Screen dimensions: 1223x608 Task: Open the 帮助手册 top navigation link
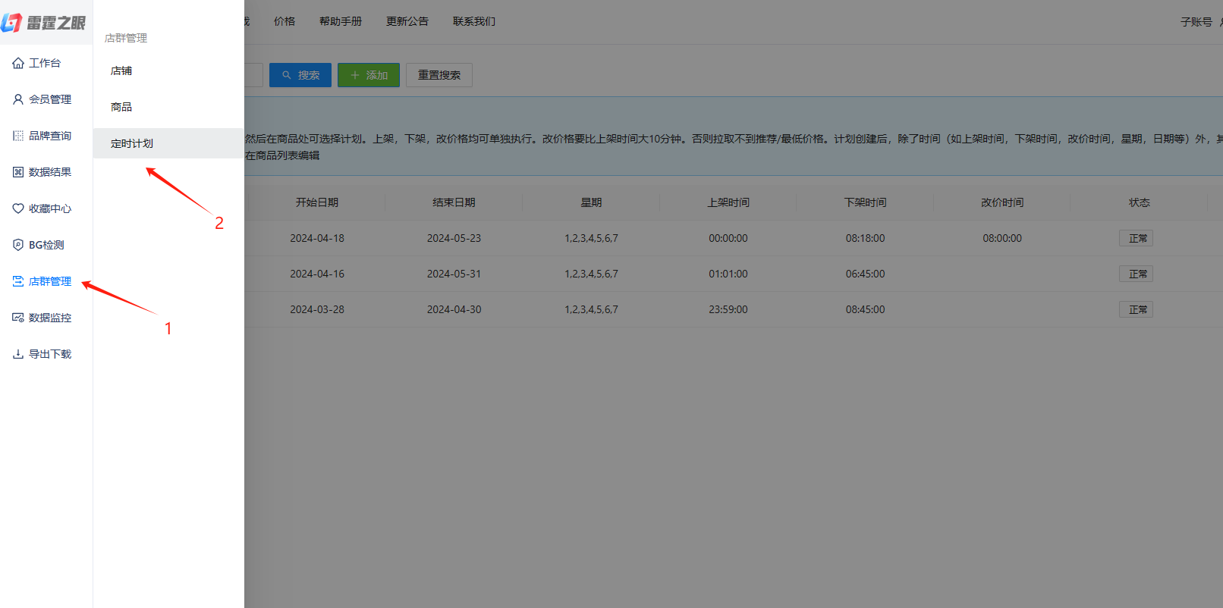pos(341,21)
